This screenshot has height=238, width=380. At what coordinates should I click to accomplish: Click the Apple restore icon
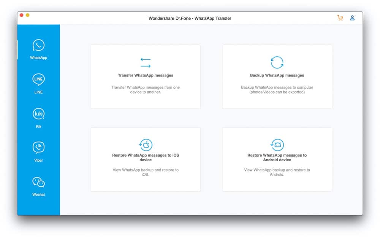pyautogui.click(x=146, y=145)
